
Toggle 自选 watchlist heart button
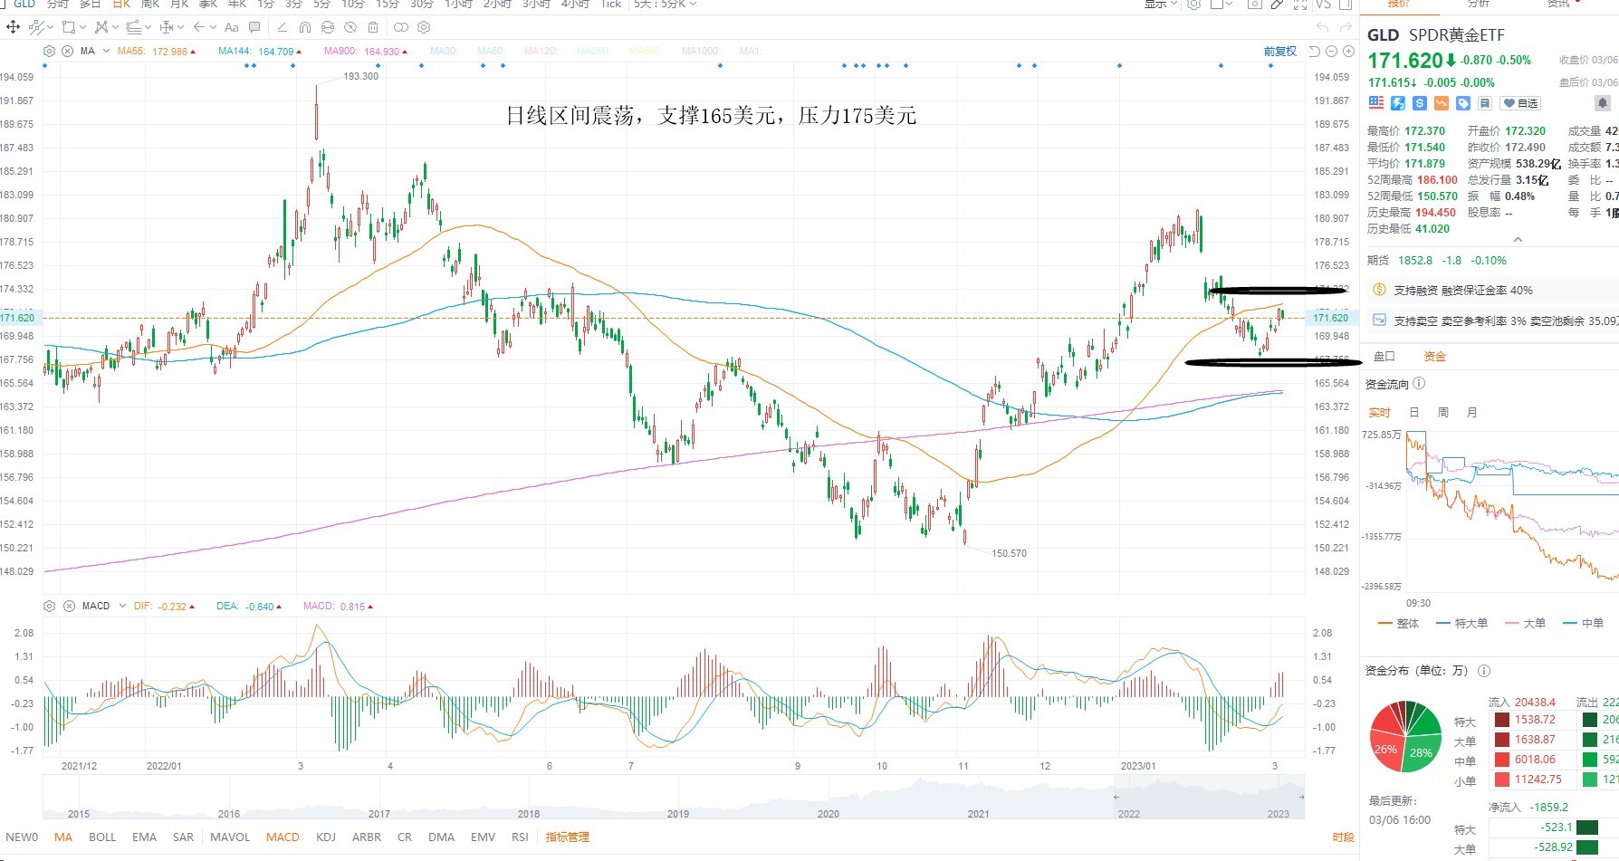(1520, 103)
